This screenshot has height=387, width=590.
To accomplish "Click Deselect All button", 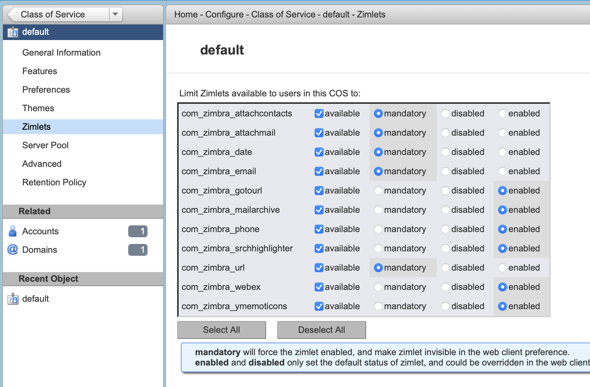I will click(322, 330).
